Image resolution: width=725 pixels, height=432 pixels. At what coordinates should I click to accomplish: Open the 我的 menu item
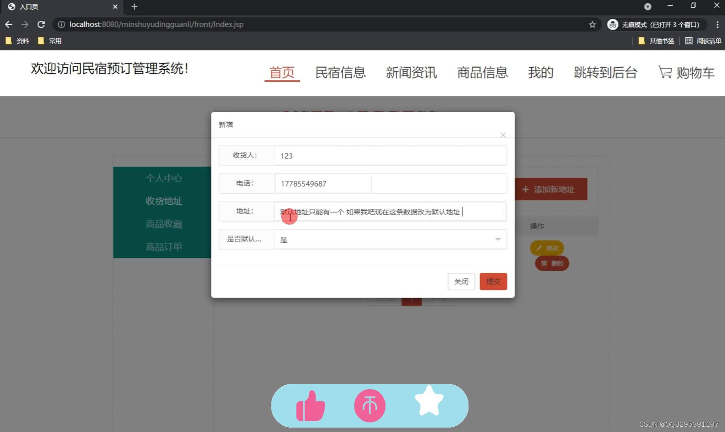coord(541,72)
